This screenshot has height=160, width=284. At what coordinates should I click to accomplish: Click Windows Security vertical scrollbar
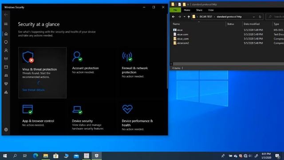pyautogui.click(x=167, y=52)
